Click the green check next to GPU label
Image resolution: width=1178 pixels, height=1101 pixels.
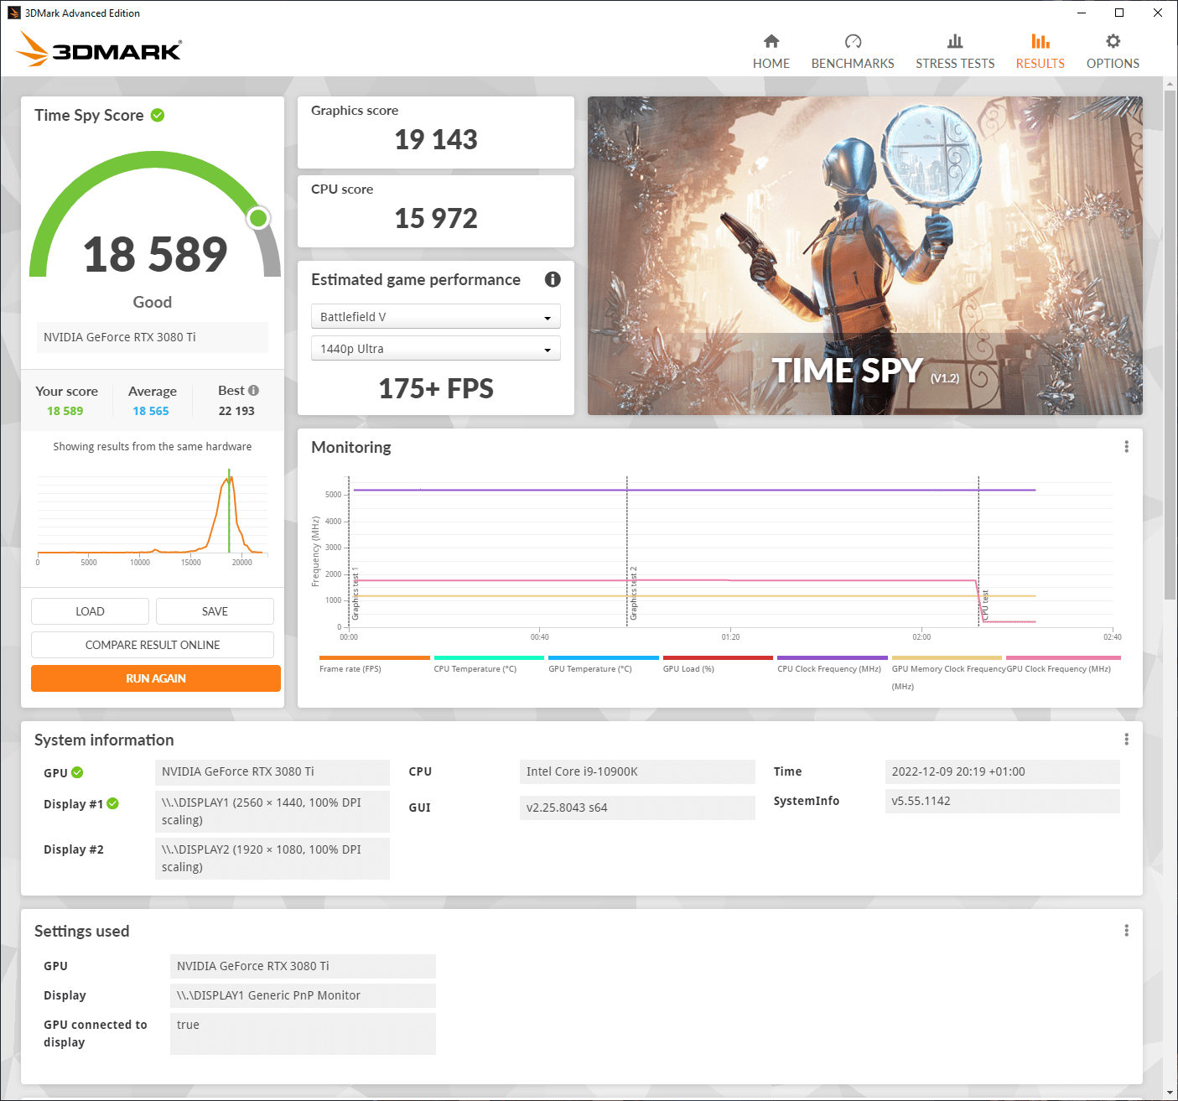[x=77, y=772]
